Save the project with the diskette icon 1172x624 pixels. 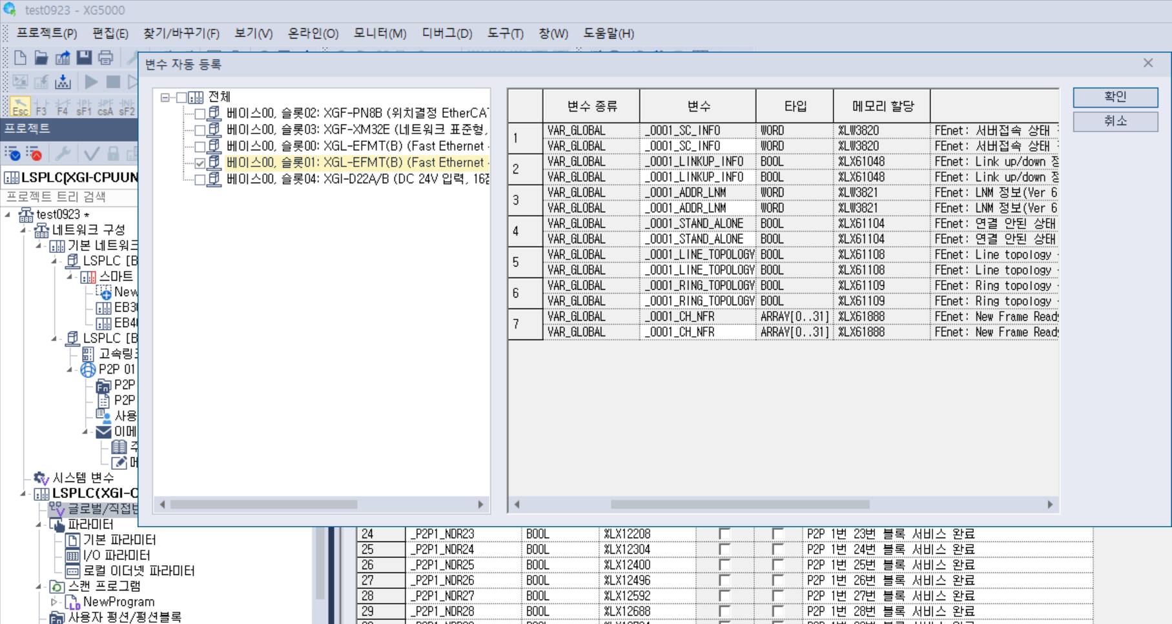click(85, 57)
